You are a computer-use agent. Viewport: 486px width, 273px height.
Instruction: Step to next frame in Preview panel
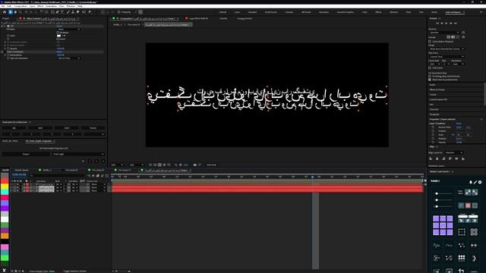pyautogui.click(x=451, y=24)
